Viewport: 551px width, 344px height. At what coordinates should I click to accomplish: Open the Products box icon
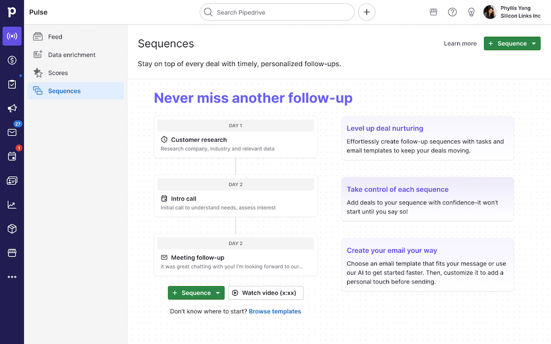(x=12, y=228)
